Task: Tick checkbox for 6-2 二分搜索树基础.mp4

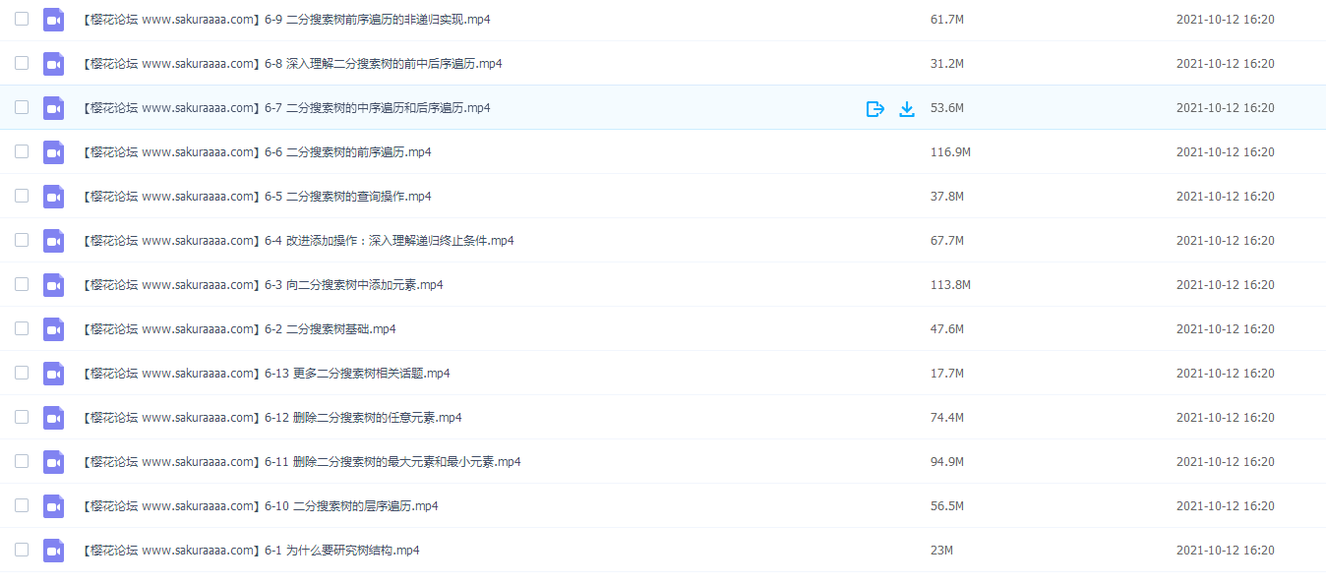Action: coord(22,328)
